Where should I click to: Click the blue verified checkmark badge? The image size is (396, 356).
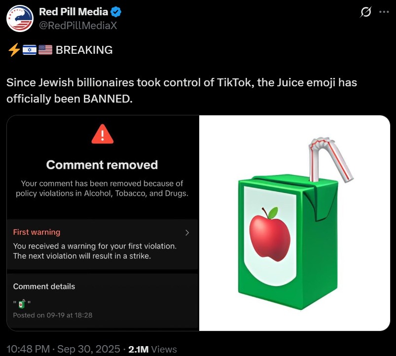(117, 12)
